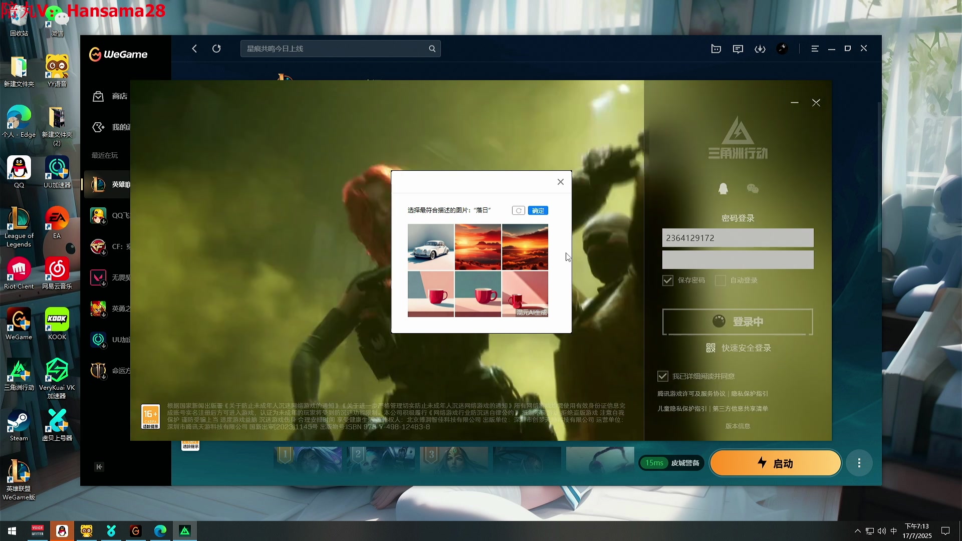Open the ranked champion thumbnail numbered 1
Viewport: 962px width, 541px height.
tap(308, 460)
